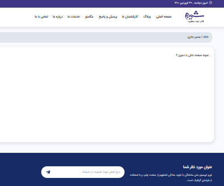
Task: Click the lorem ipsum footer paragraph
Action: point(171,177)
